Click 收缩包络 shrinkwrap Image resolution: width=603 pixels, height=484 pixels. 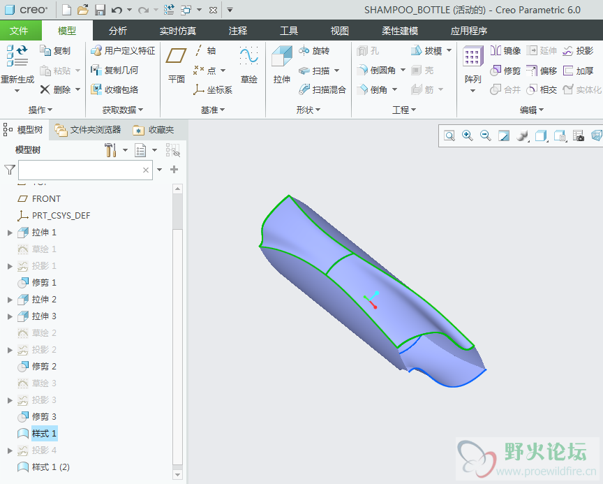click(114, 89)
